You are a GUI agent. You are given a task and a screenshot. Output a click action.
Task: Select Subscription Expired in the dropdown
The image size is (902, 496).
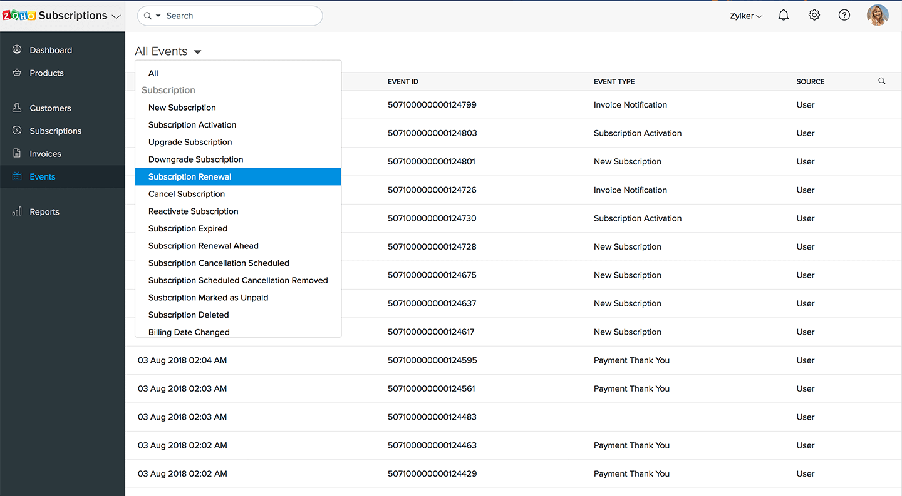point(188,229)
